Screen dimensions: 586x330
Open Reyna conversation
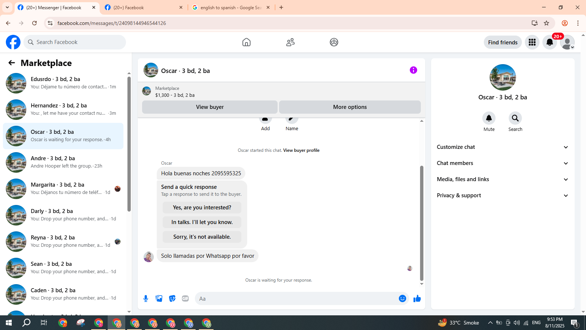63,242
